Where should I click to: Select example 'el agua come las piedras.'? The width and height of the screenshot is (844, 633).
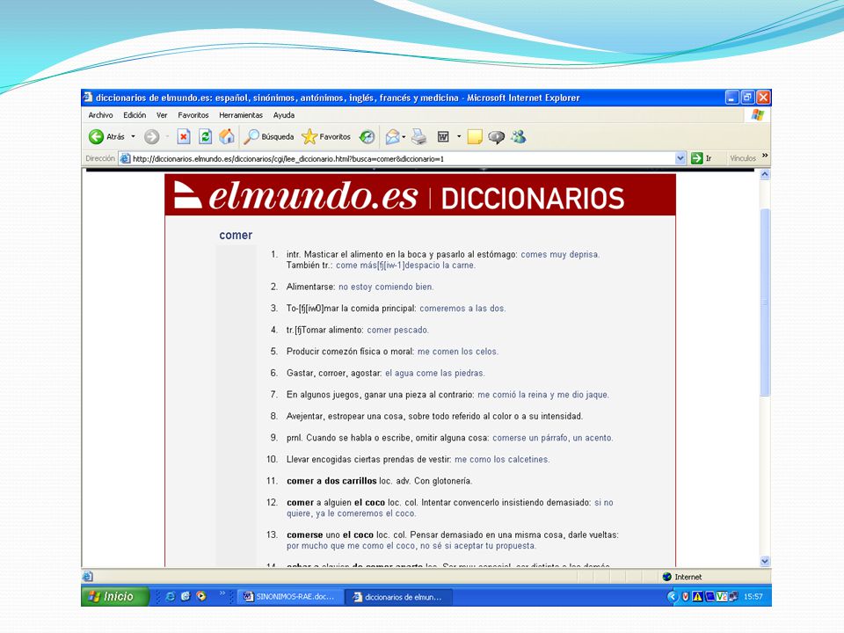[435, 373]
